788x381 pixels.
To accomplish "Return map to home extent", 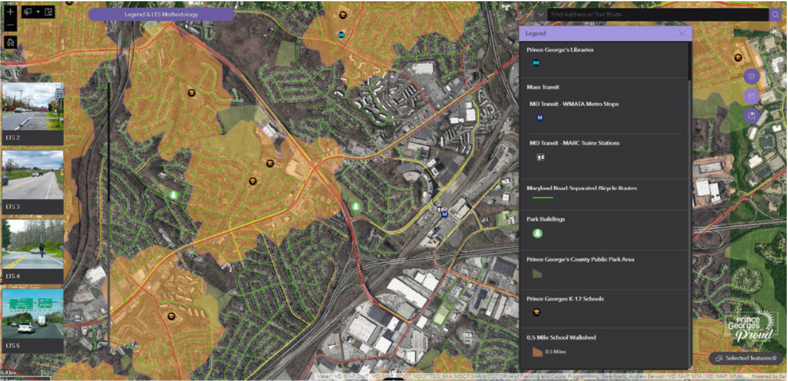I will click(x=10, y=42).
